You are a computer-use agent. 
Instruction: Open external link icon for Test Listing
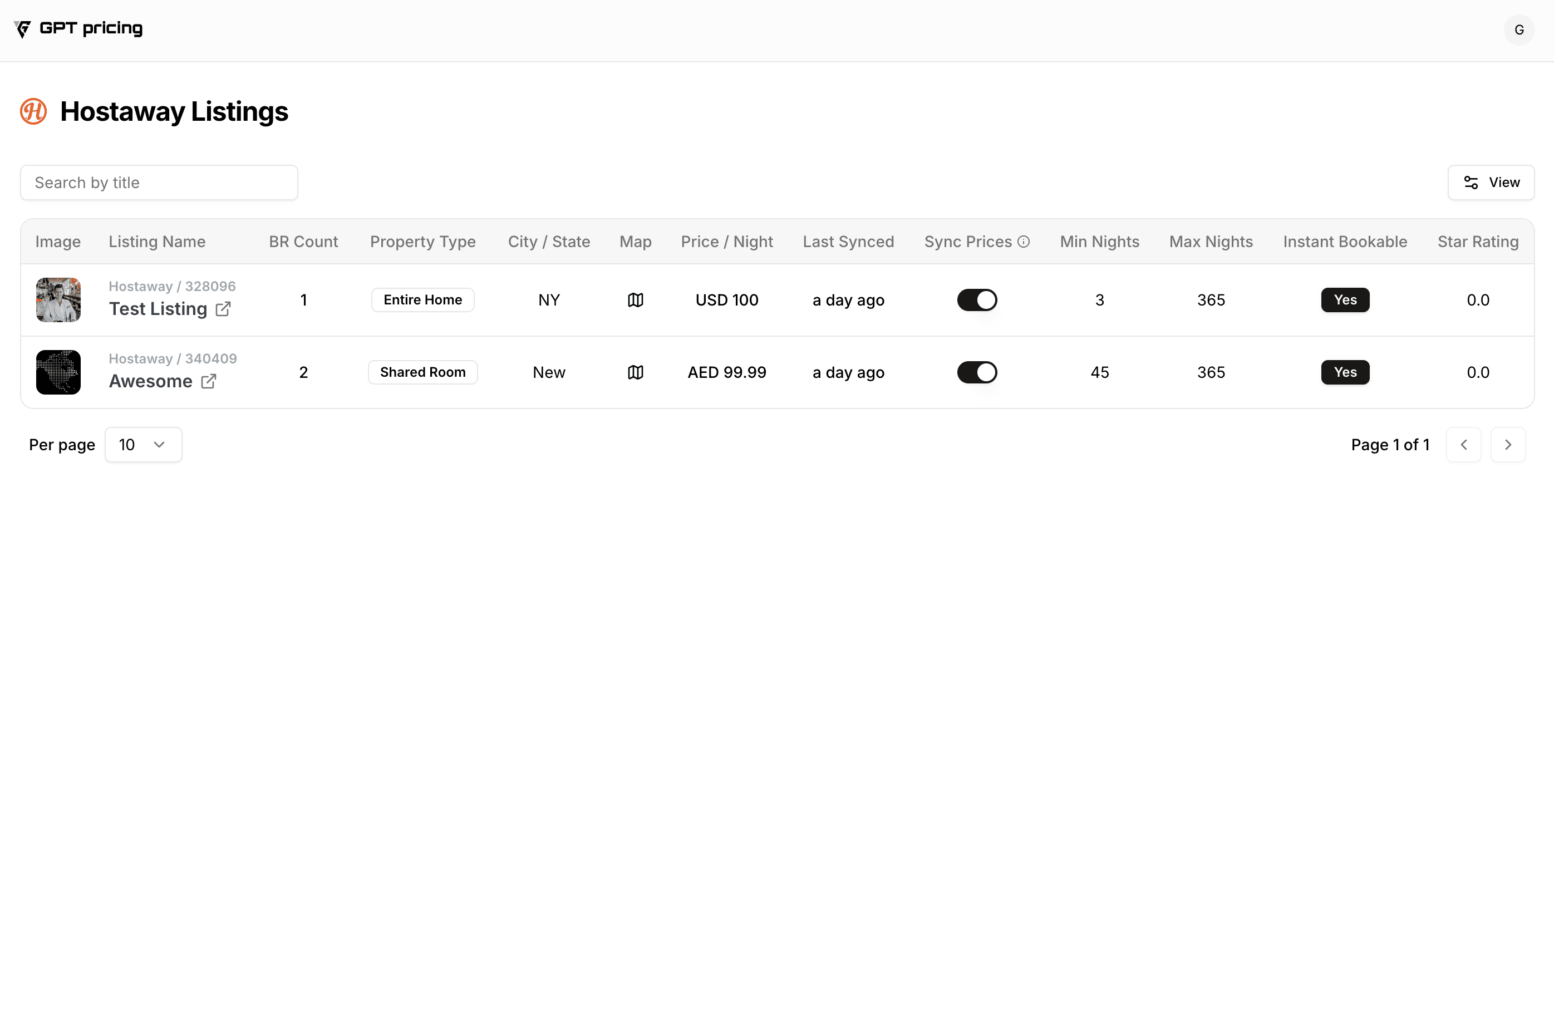(223, 309)
